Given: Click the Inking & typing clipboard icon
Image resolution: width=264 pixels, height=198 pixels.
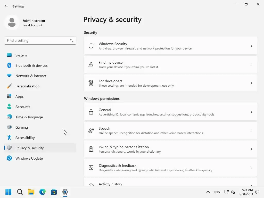Looking at the screenshot, I should click(91, 149).
